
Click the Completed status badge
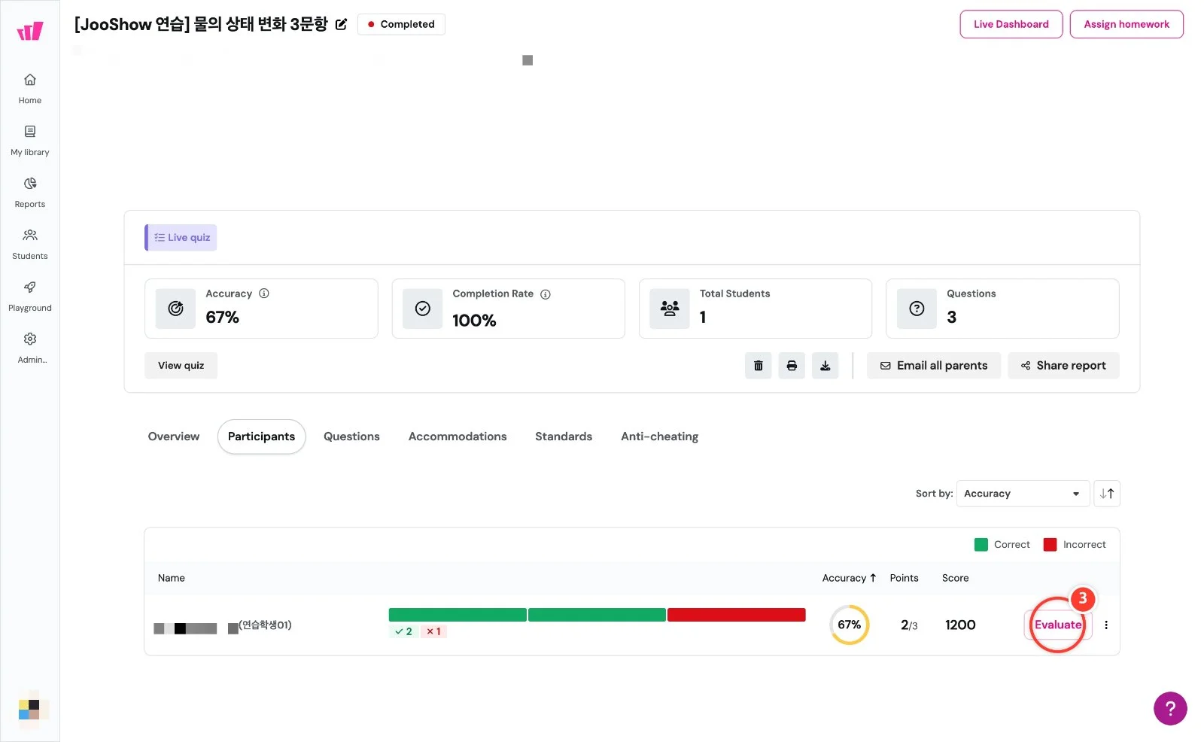401,24
